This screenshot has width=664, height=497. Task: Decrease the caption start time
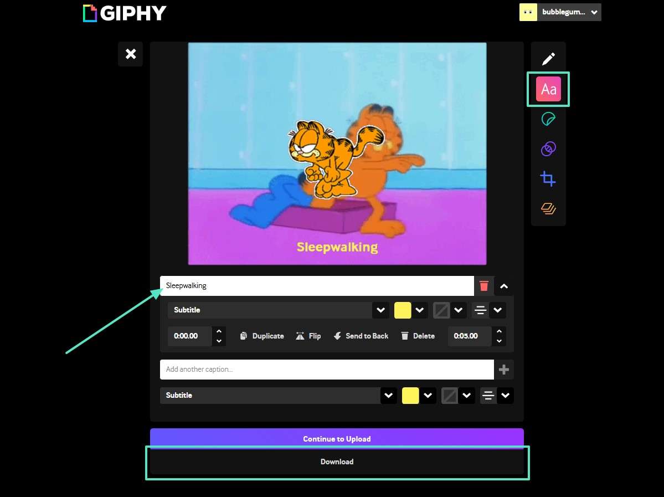(219, 341)
